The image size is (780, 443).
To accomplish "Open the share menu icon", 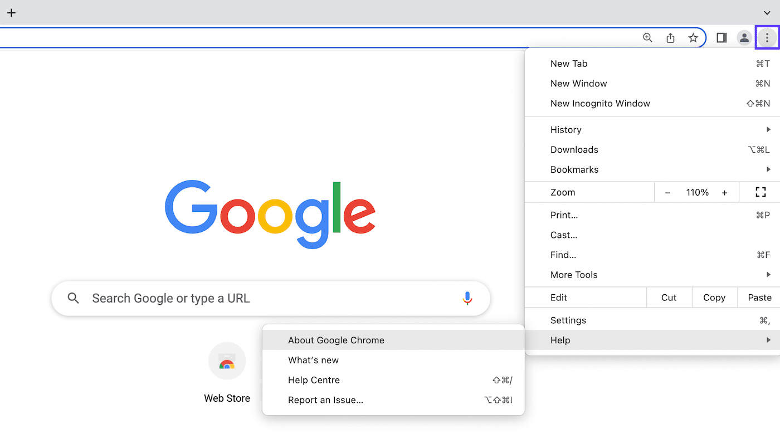I will [670, 37].
